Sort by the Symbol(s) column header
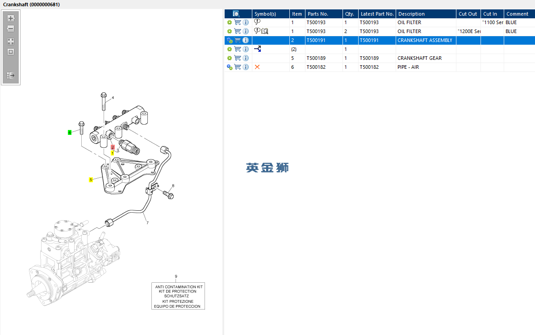 click(271, 14)
